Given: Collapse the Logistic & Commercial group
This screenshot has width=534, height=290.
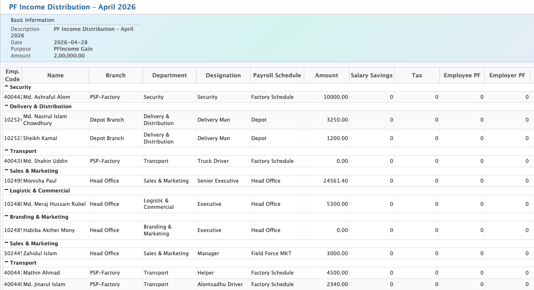Looking at the screenshot, I should click(6, 190).
